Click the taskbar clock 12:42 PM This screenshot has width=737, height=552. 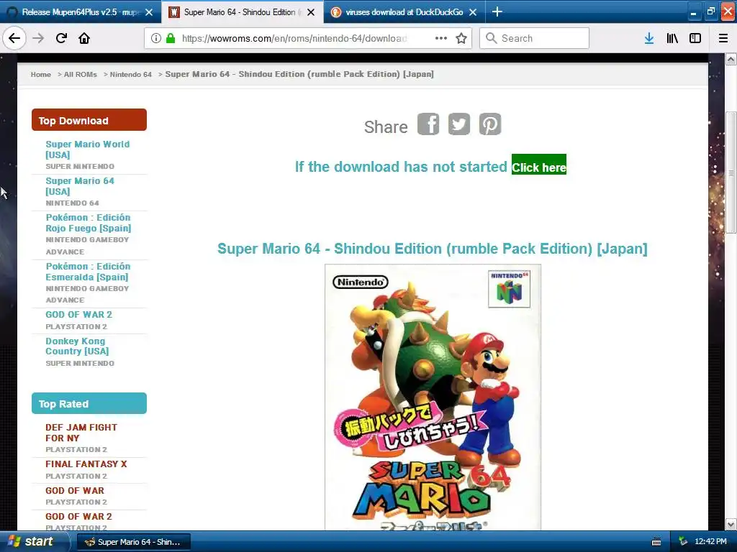tap(710, 542)
